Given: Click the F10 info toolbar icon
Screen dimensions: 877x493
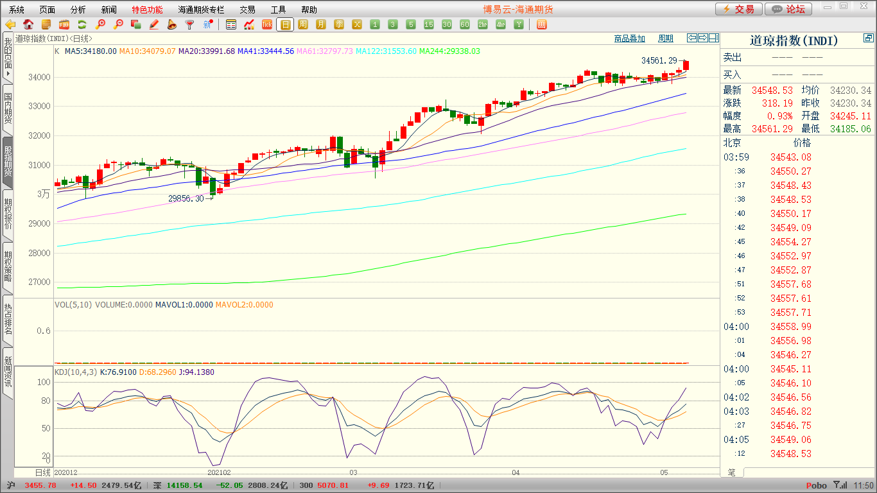Looking at the screenshot, I should pos(64,24).
